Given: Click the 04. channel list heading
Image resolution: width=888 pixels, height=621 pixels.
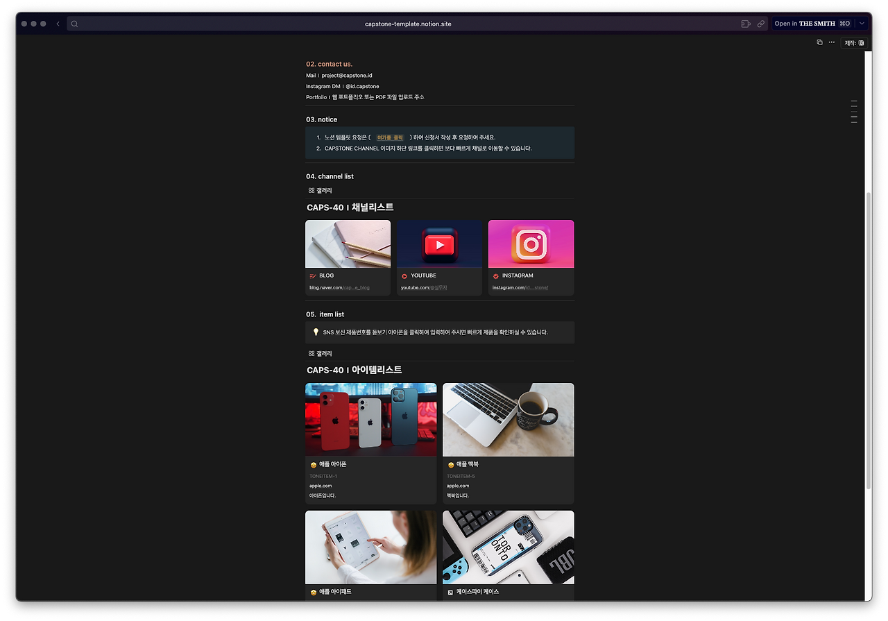Looking at the screenshot, I should click(x=330, y=176).
